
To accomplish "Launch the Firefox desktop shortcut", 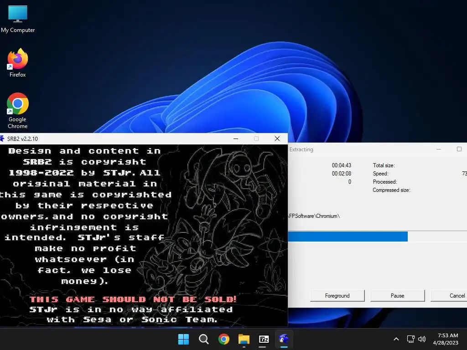I will [18, 63].
